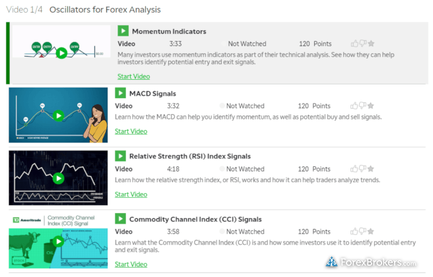Open the Start Video link for MACD Signals

tap(131, 131)
